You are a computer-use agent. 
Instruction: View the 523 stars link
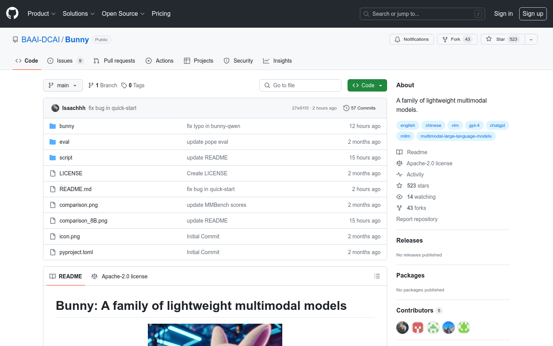pyautogui.click(x=413, y=186)
